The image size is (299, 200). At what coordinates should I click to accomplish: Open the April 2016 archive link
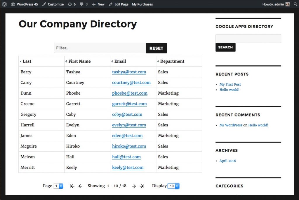227,161
